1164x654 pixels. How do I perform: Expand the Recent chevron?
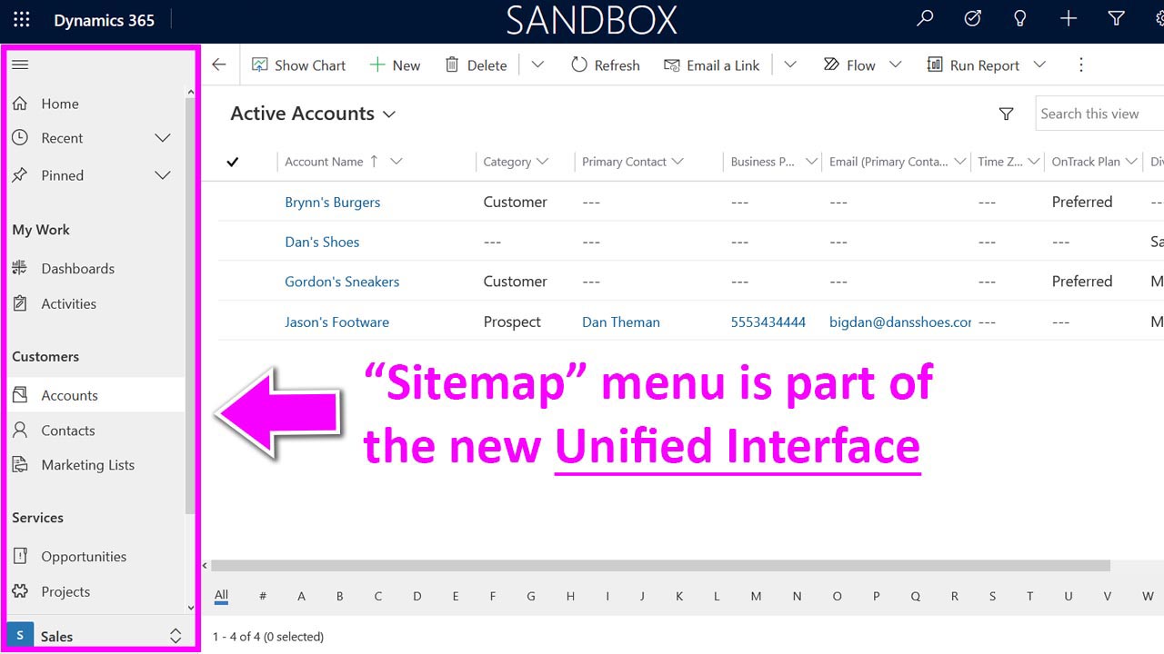163,138
